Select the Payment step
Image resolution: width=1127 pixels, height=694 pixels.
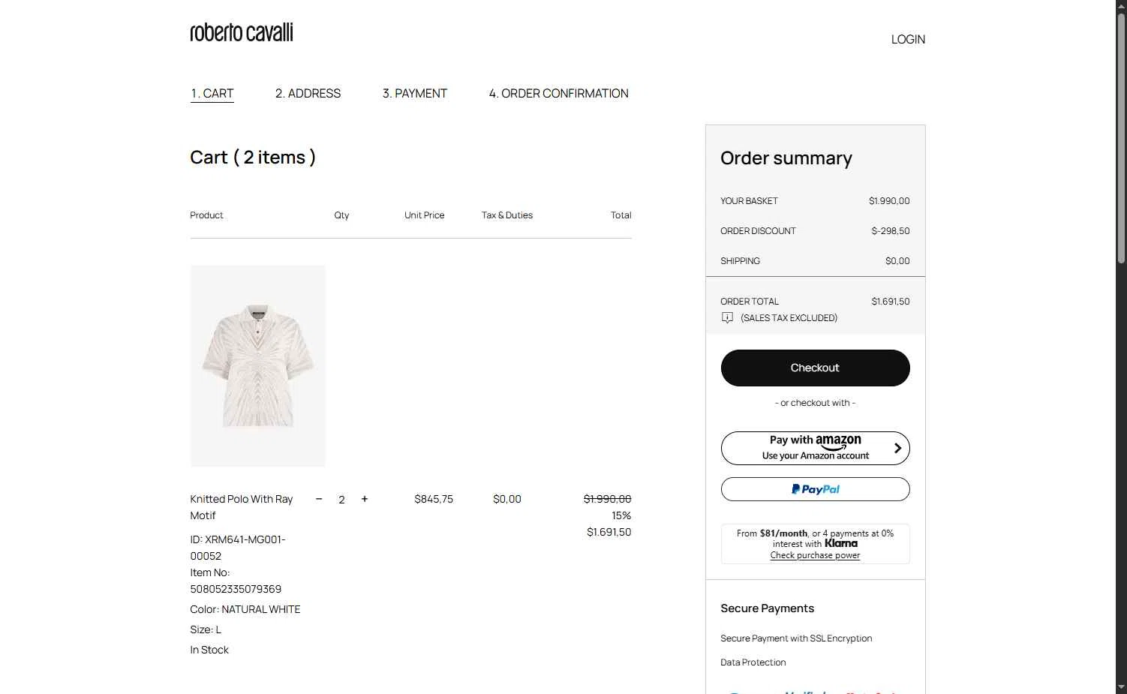(x=415, y=94)
